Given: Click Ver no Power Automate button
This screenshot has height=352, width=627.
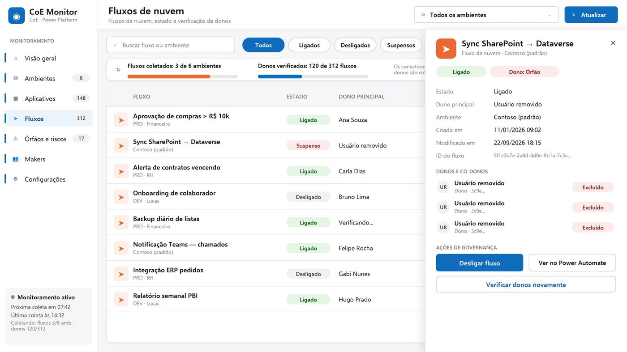Looking at the screenshot, I should pyautogui.click(x=572, y=263).
